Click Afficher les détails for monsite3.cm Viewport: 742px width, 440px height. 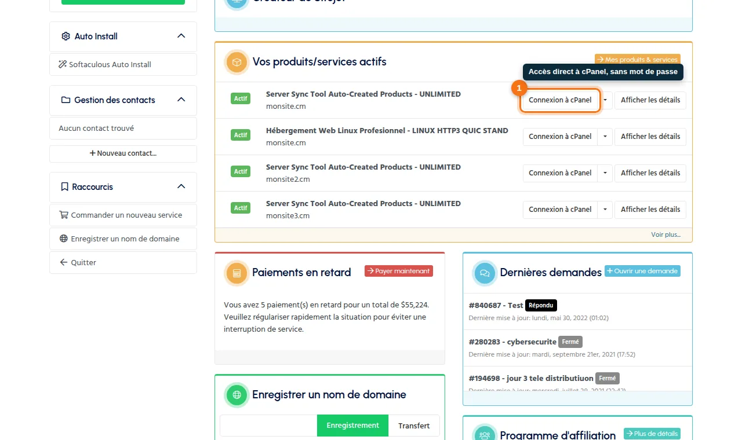[x=650, y=210]
